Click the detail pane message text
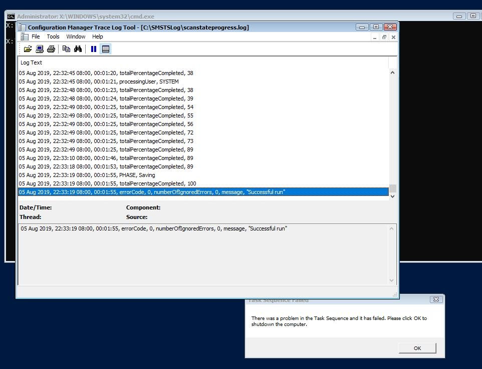Viewport: 482px width, 369px height. pos(154,228)
